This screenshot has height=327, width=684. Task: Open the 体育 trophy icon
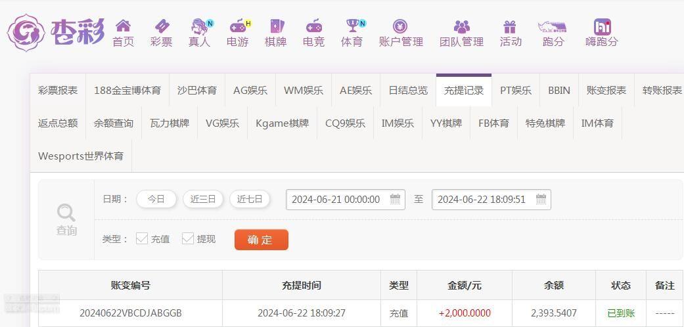coord(352,26)
